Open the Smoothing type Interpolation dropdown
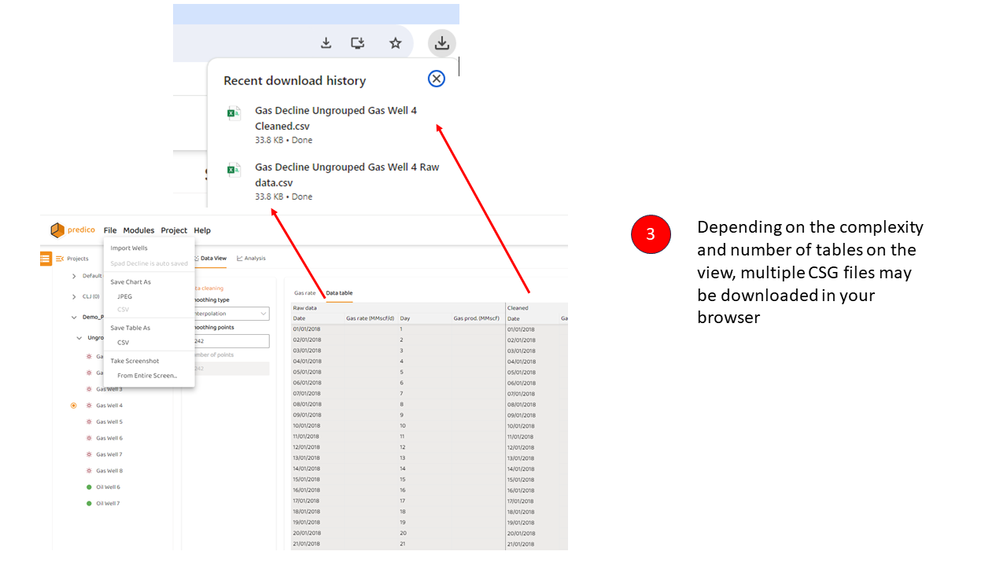This screenshot has height=566, width=1007. click(x=230, y=314)
